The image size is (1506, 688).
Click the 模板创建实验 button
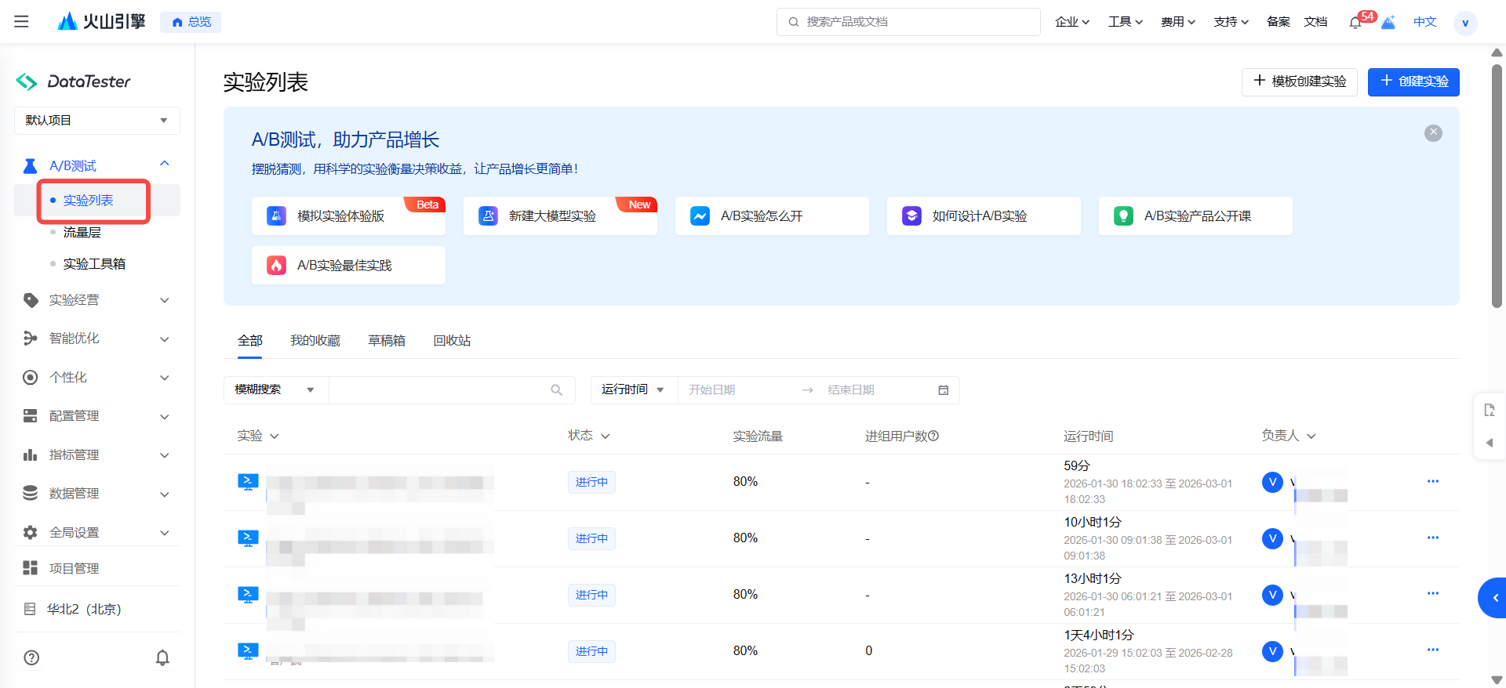(x=1299, y=82)
